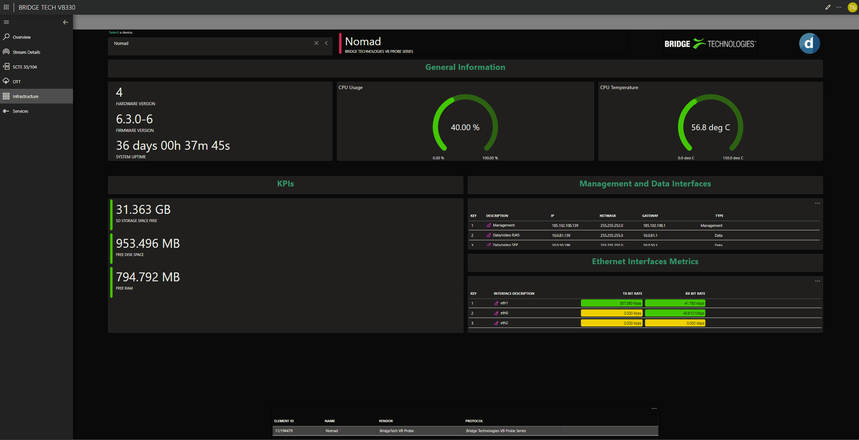
Task: Click the sidebar back arrow
Action: click(65, 22)
